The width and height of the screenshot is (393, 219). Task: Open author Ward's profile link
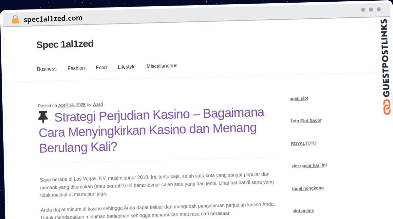coord(98,104)
